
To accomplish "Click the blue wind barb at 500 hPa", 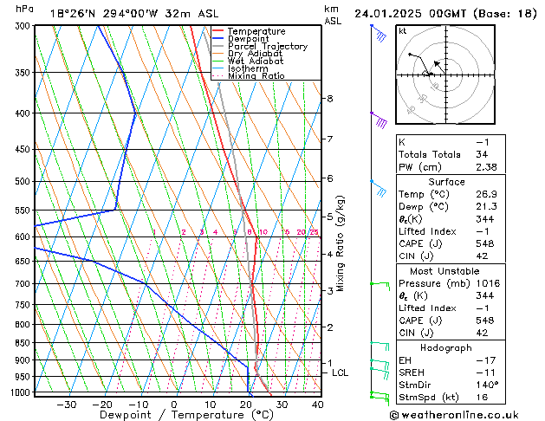I will (379, 188).
